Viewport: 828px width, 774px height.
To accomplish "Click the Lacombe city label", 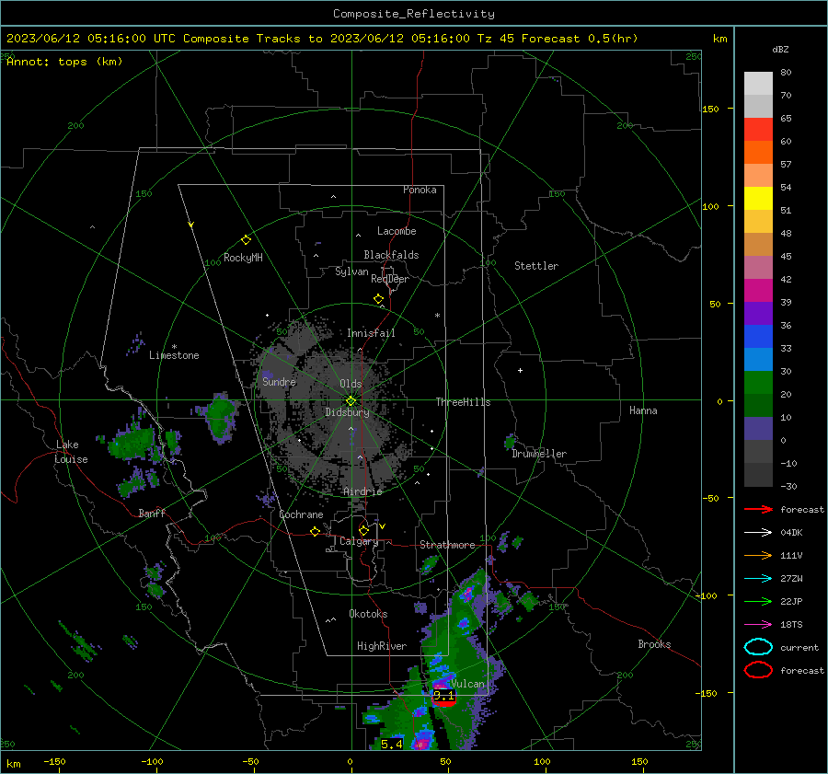I will (397, 231).
